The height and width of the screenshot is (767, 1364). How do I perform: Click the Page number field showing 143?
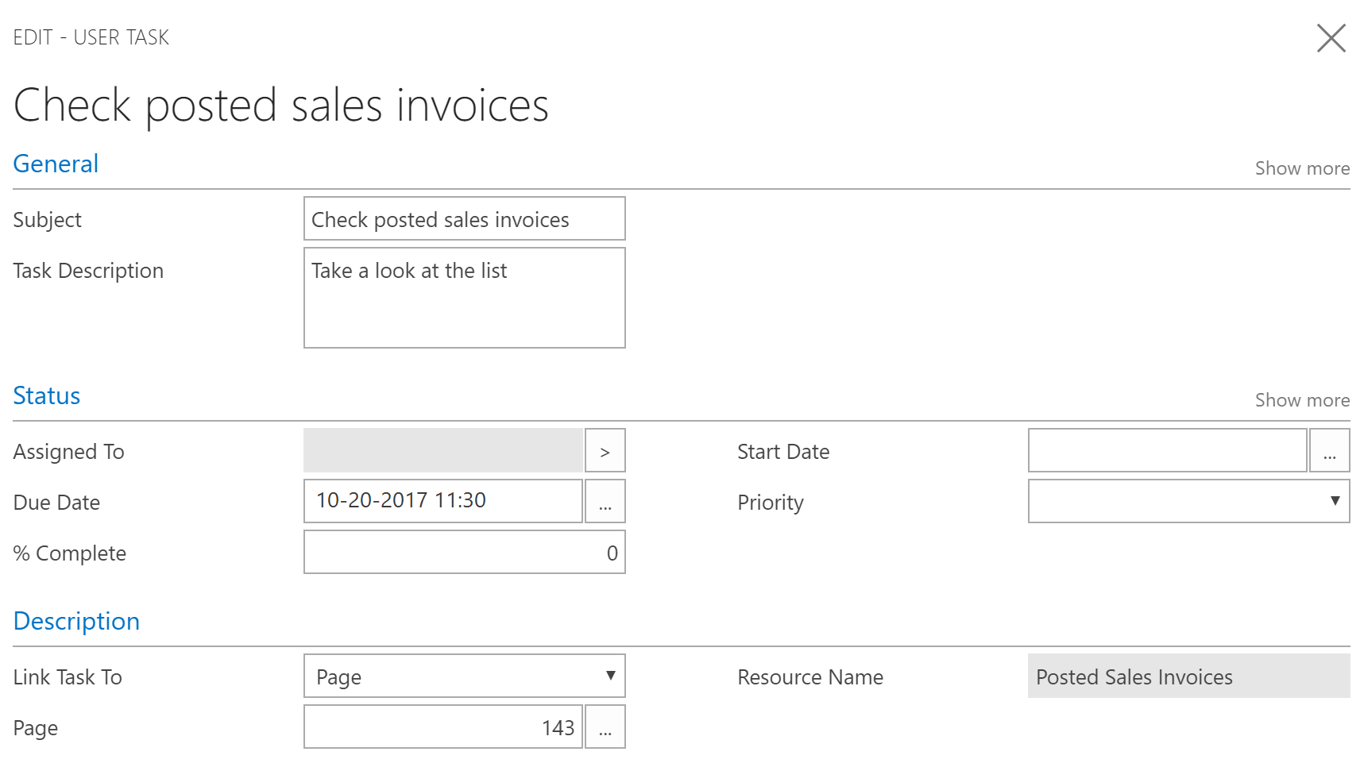click(442, 727)
